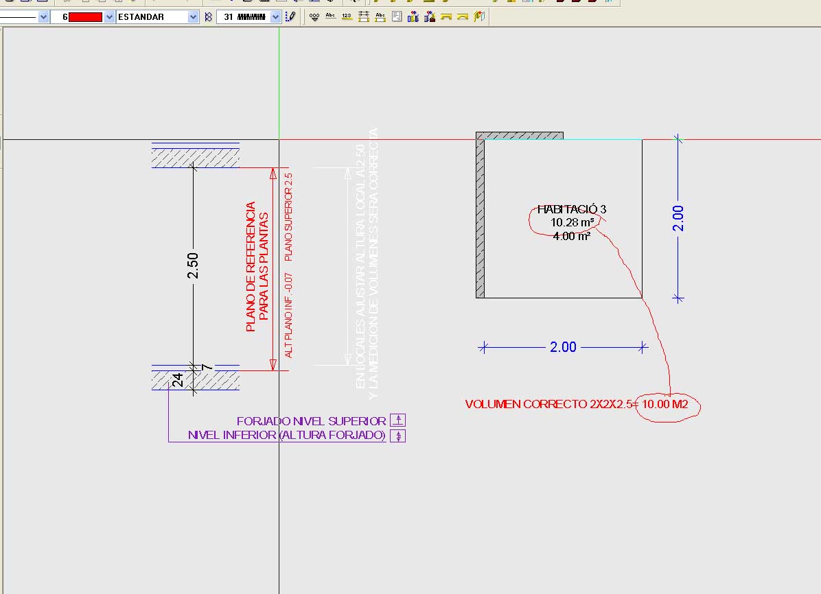The width and height of the screenshot is (821, 594).
Task: Click the 4.00 m² area value
Action: point(572,236)
